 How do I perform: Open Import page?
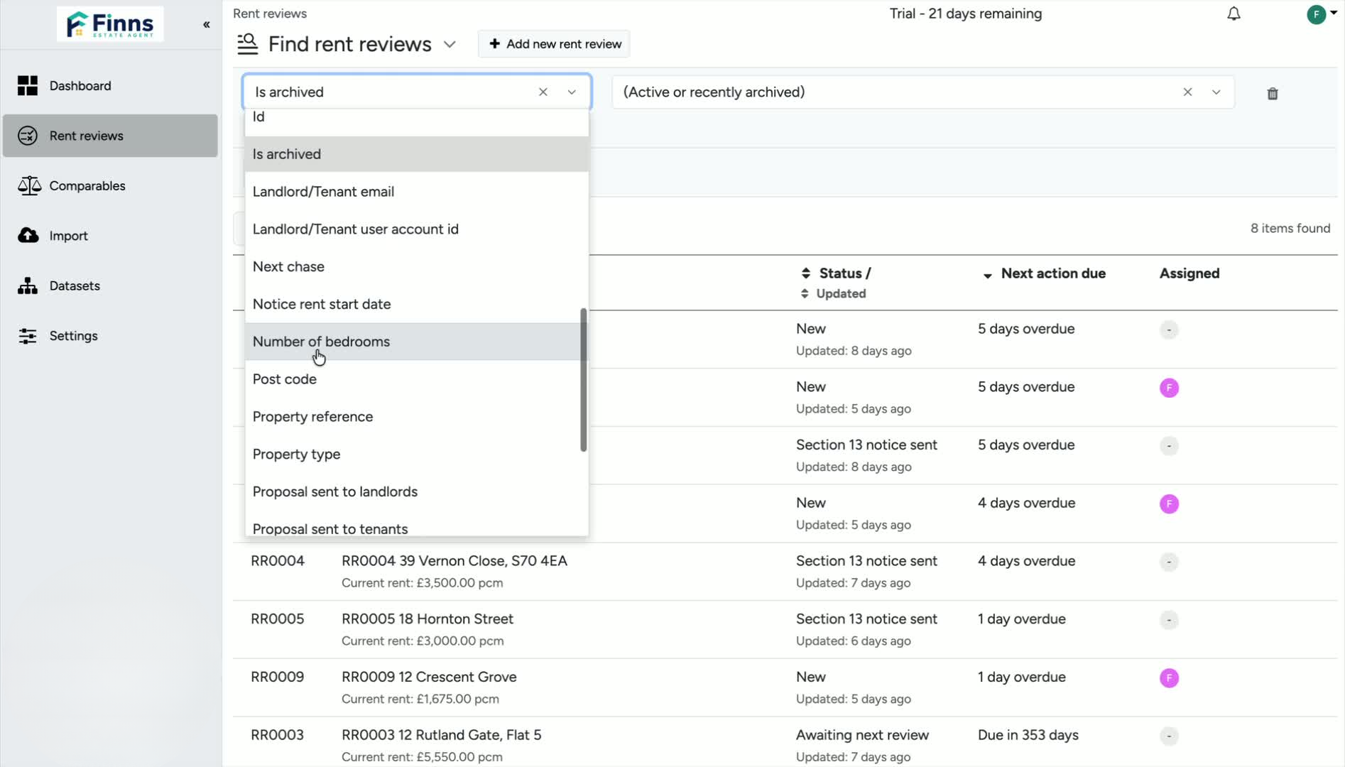(110, 235)
